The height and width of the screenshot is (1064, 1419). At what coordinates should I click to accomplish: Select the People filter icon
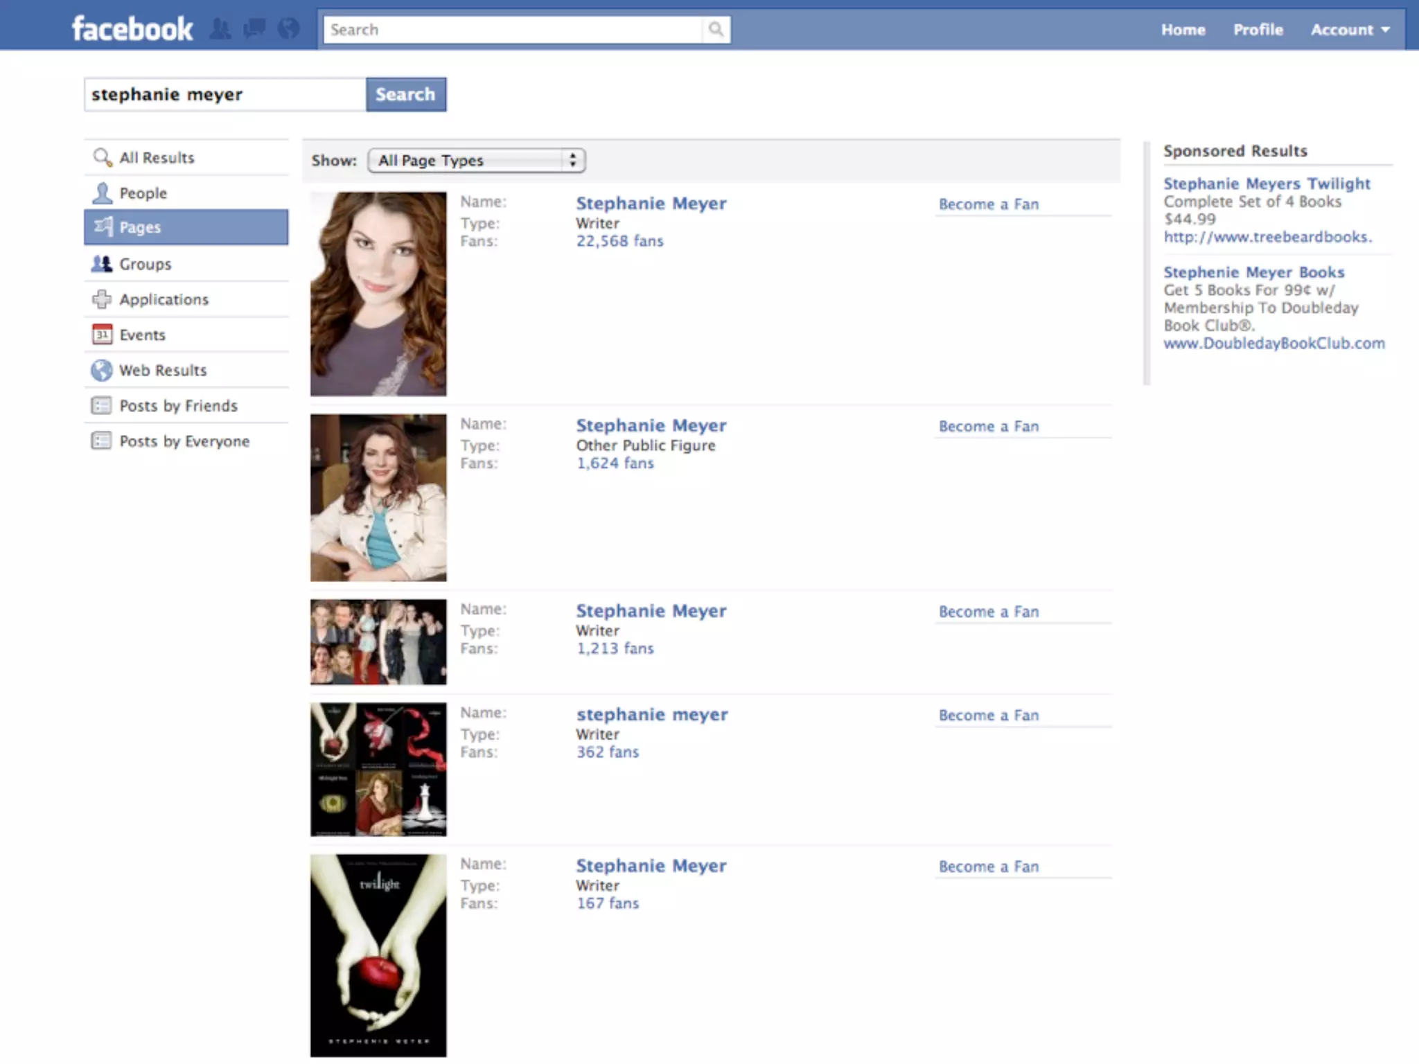click(102, 193)
